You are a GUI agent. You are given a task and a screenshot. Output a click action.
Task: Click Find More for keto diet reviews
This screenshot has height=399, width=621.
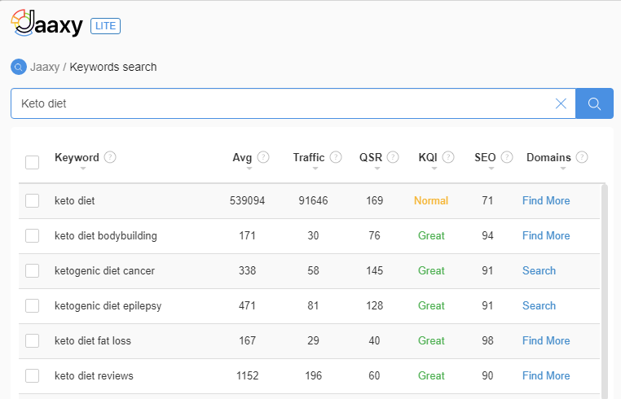[x=546, y=375]
